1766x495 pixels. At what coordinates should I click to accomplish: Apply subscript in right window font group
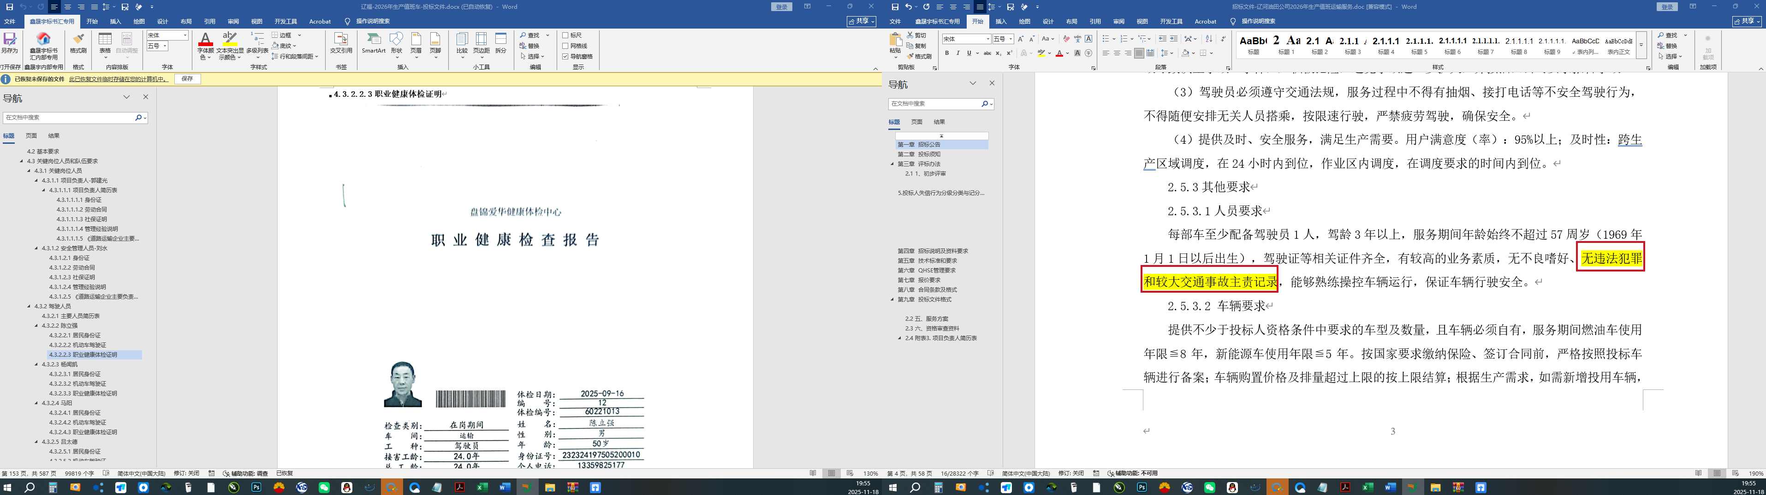point(998,53)
